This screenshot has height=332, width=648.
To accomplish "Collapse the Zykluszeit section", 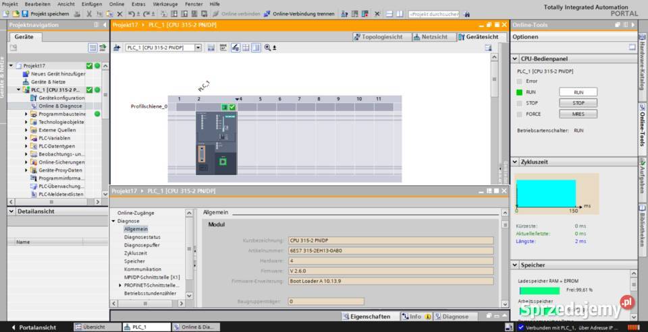I will click(515, 162).
